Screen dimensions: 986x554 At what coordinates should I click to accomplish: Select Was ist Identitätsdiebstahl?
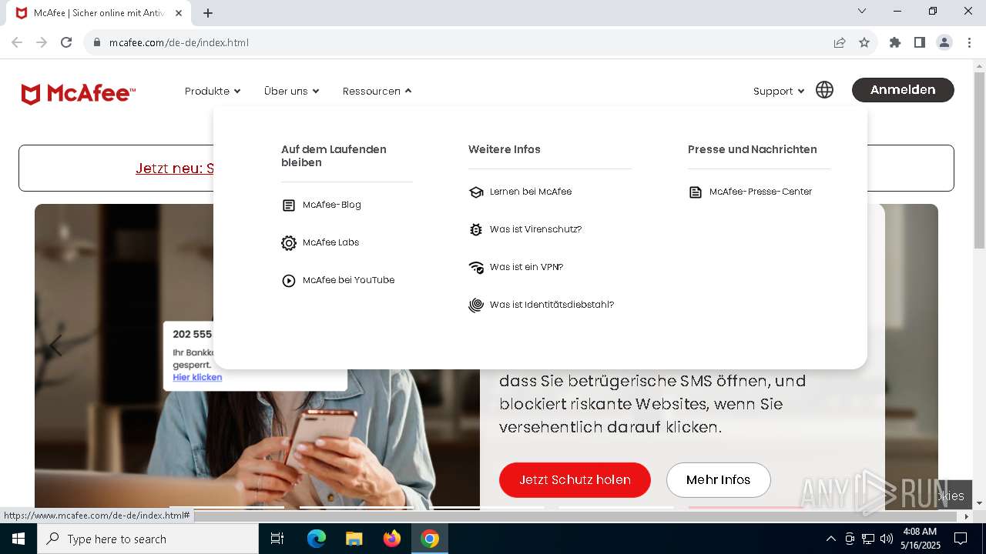(x=552, y=305)
